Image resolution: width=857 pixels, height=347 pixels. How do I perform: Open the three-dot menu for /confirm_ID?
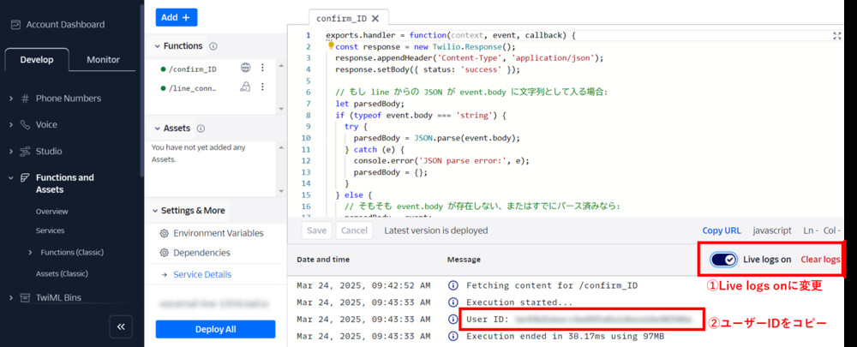tap(263, 68)
